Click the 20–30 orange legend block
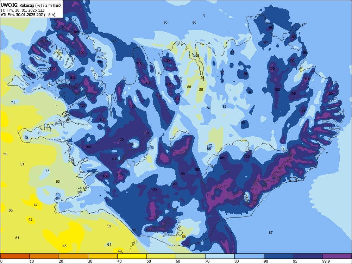 click(x=74, y=256)
